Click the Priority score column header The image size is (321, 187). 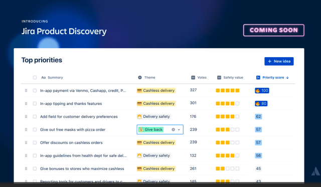click(273, 78)
